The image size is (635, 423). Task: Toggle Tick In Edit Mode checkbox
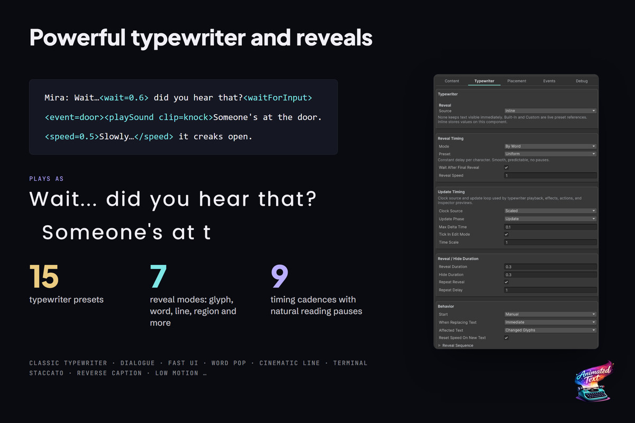[x=506, y=234]
